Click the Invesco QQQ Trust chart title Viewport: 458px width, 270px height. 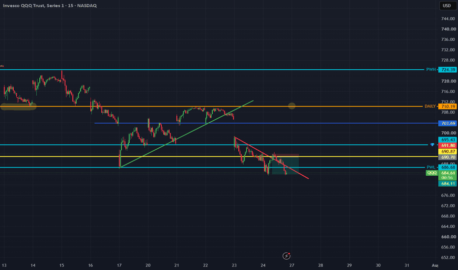[x=50, y=5]
